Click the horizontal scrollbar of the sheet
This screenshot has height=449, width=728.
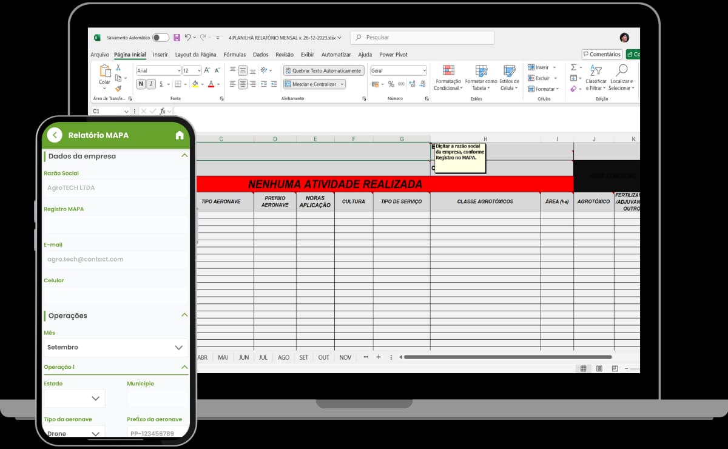point(507,357)
